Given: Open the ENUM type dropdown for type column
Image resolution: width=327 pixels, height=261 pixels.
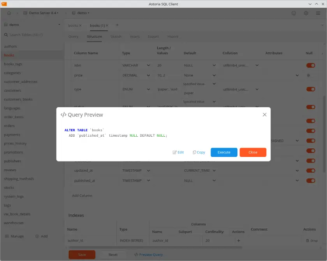Looking at the screenshot, I should [x=136, y=89].
